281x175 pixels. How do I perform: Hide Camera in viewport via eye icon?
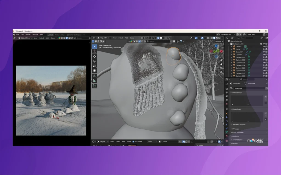click(x=264, y=46)
